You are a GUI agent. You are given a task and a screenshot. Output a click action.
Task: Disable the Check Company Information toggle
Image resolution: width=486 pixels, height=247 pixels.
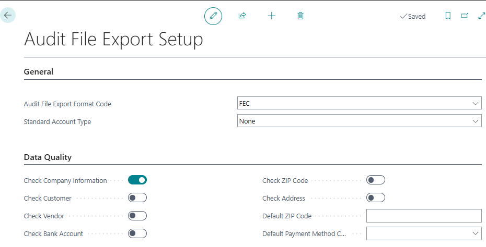click(x=137, y=180)
